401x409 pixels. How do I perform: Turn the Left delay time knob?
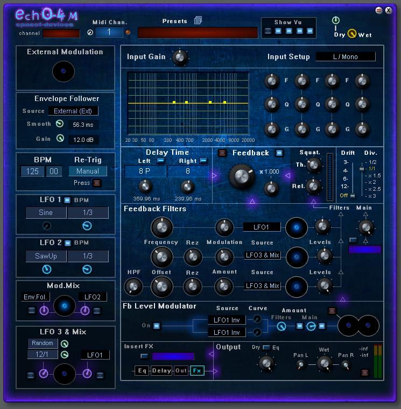(145, 186)
